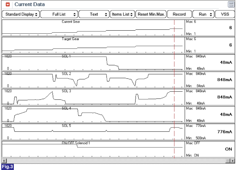This screenshot has width=236, height=170.
Task: Click the SOL 1 graph label
Action: click(66, 56)
